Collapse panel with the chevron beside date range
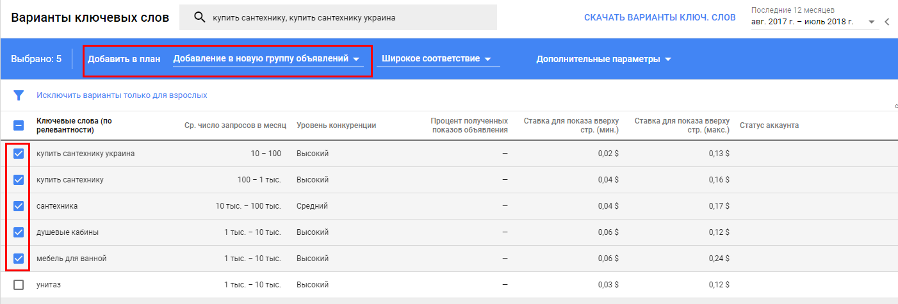 [x=887, y=22]
